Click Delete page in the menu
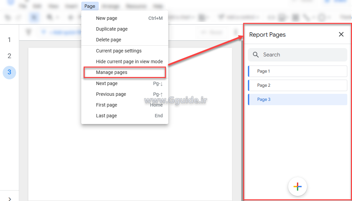This screenshot has width=352, height=201. (108, 40)
